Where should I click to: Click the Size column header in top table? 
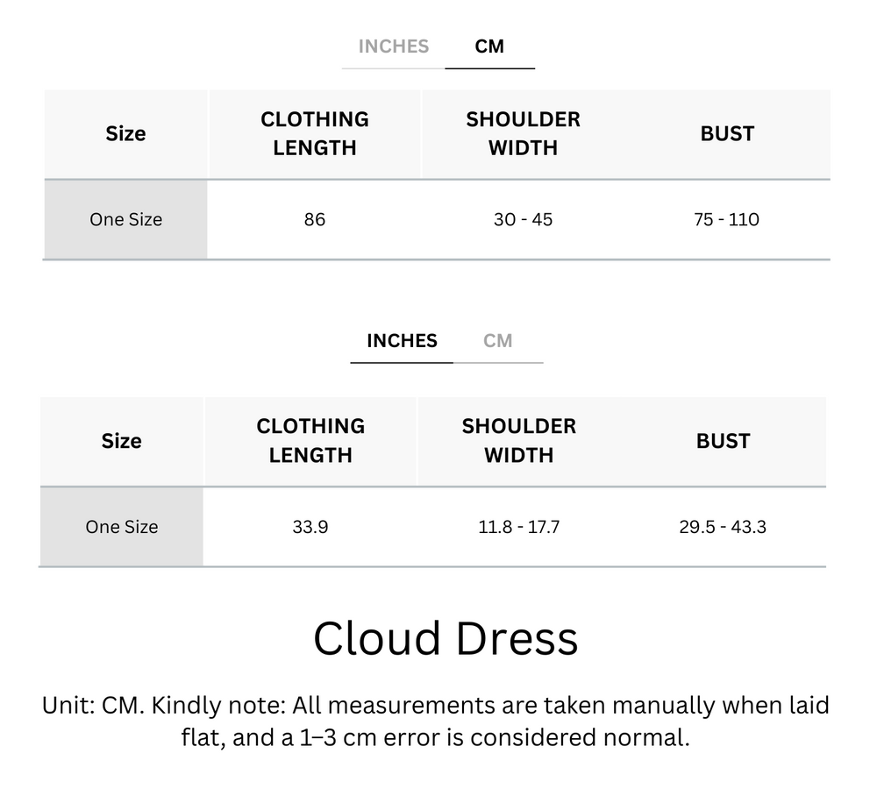pos(125,133)
